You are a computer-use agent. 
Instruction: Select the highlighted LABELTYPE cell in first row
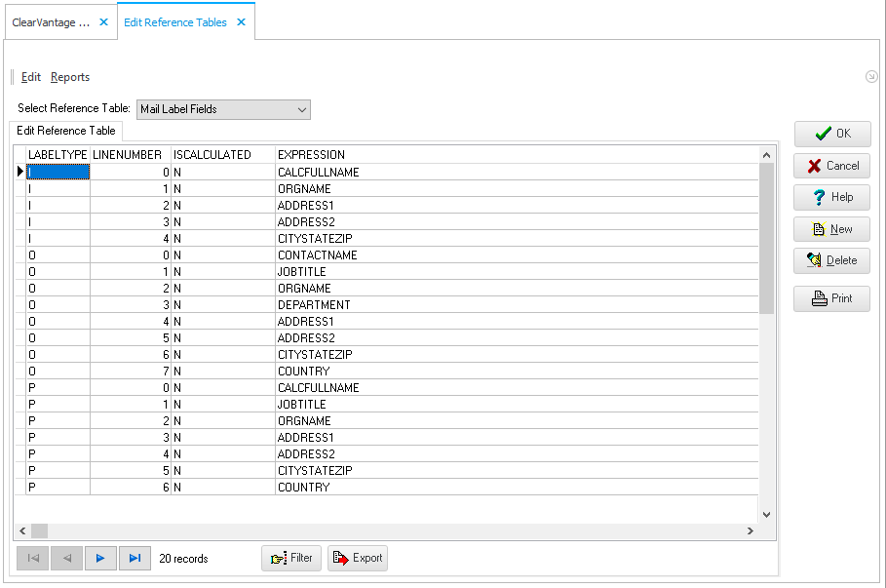coord(58,172)
